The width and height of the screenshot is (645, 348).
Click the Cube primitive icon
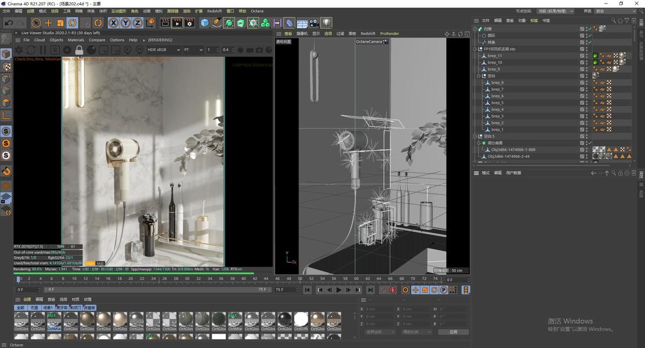coord(204,23)
